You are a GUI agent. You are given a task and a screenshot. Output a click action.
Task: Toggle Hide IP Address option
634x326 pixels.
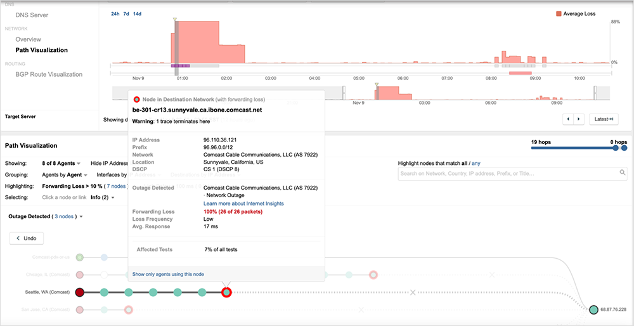pyautogui.click(x=110, y=163)
